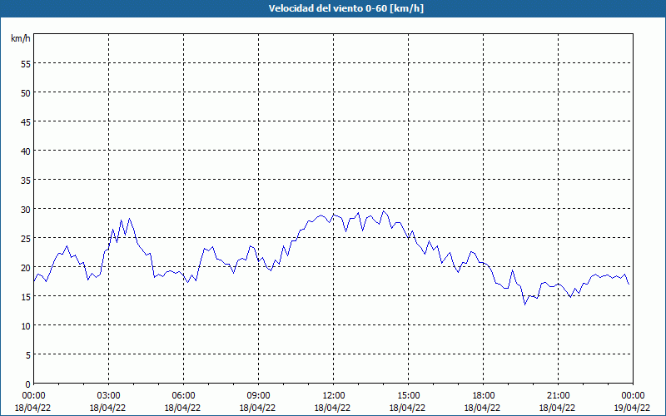This screenshot has width=666, height=416.
Task: Select the y-axis label "40"
Action: tap(26, 151)
